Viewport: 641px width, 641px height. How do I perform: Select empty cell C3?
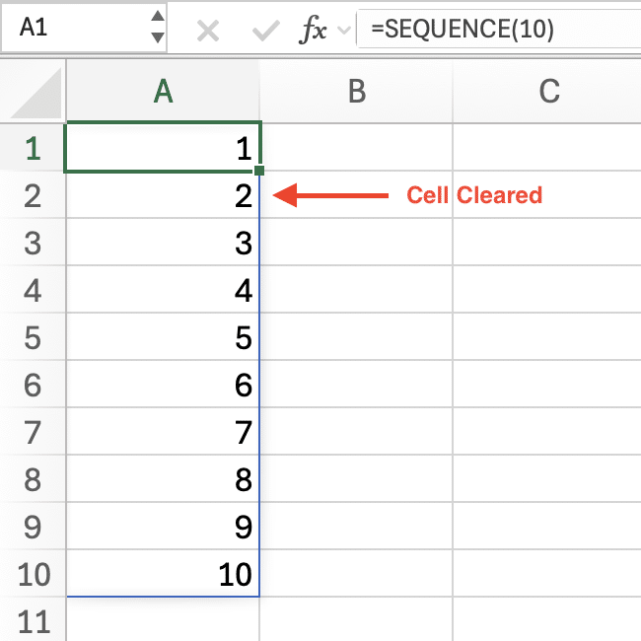(547, 242)
